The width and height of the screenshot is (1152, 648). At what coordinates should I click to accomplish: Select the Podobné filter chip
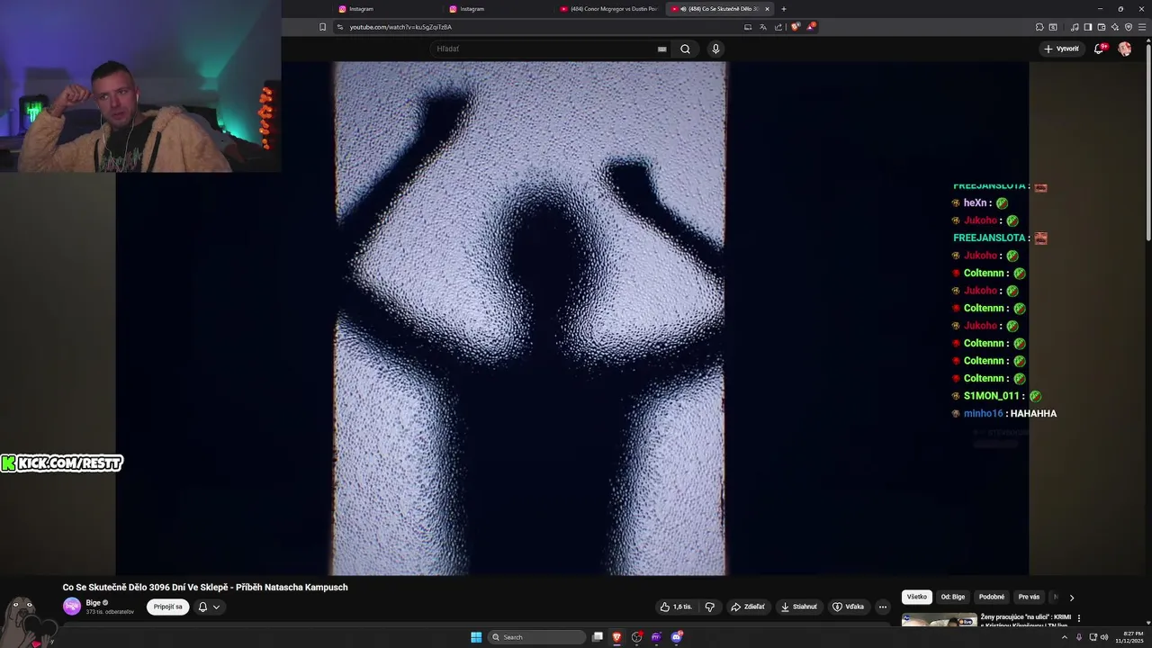click(992, 597)
